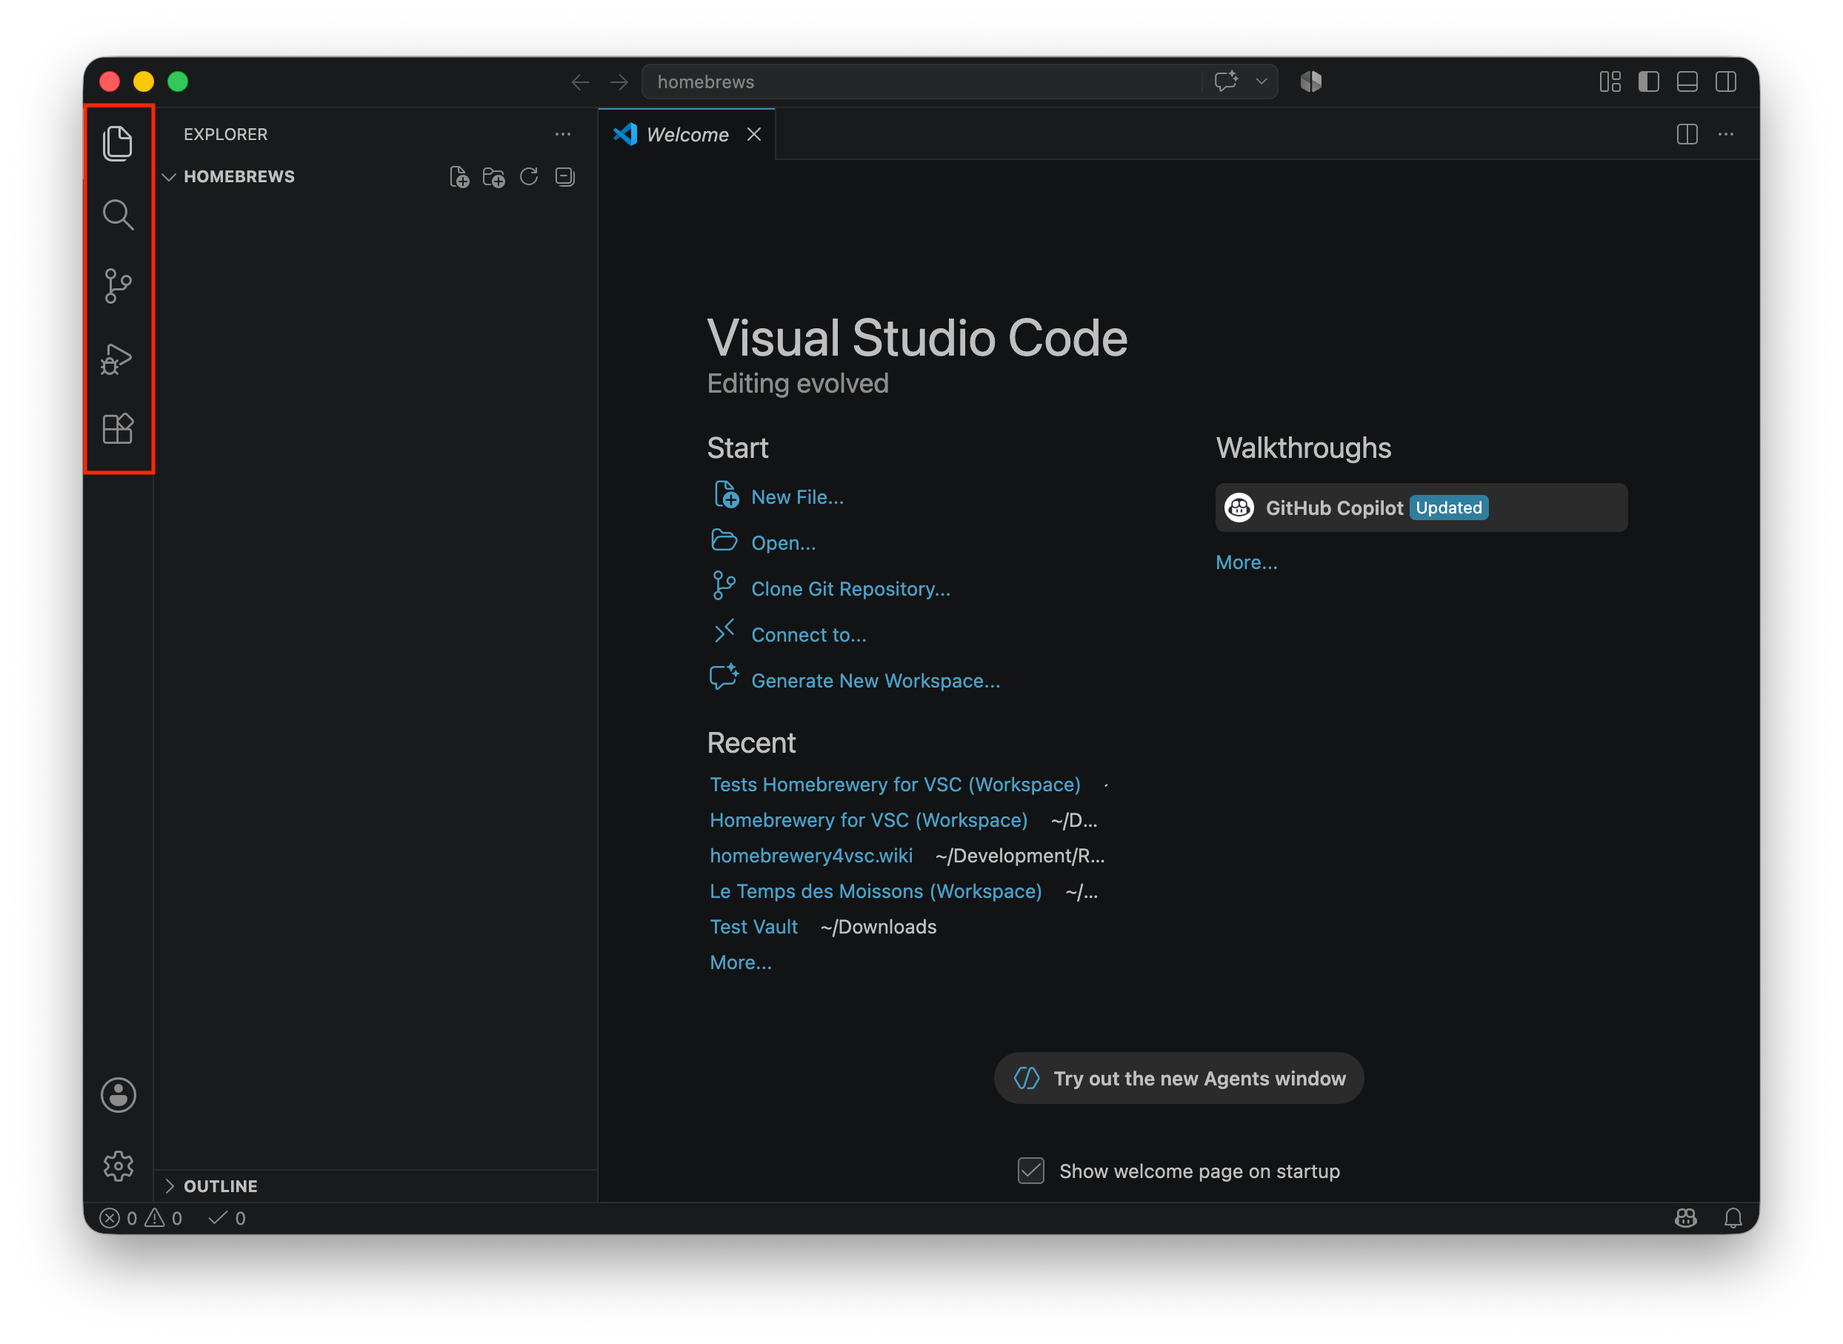
Task: Open the Run and Debug view
Action: [x=116, y=359]
